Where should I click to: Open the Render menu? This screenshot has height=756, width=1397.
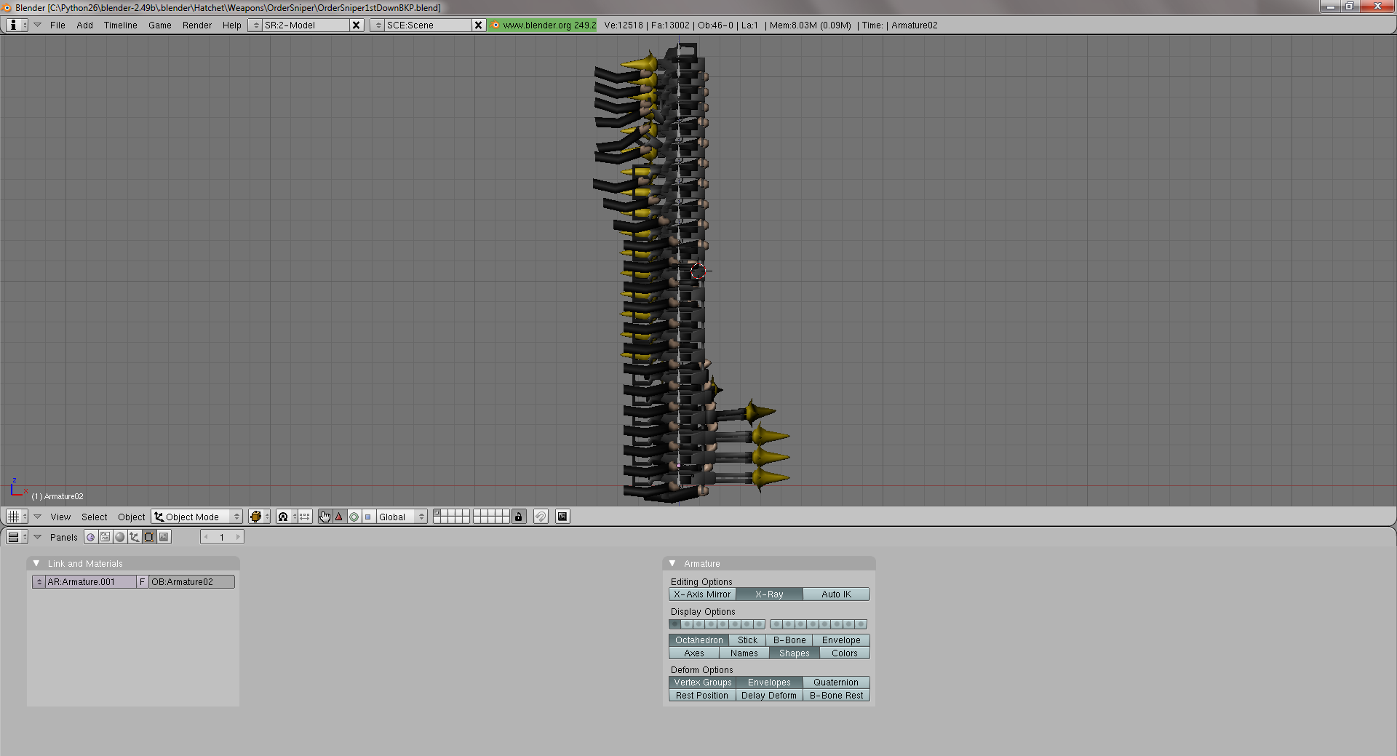[x=196, y=25]
